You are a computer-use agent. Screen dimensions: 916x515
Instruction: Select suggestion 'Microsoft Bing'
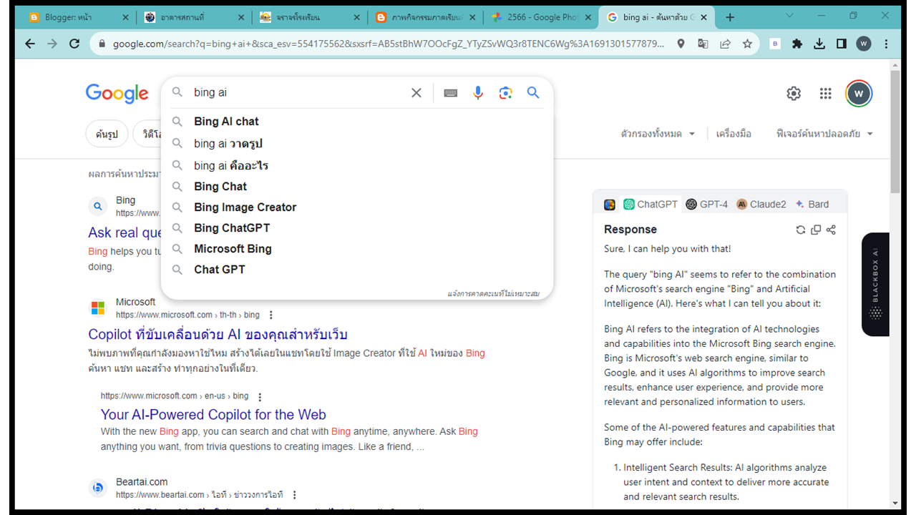click(x=357, y=249)
